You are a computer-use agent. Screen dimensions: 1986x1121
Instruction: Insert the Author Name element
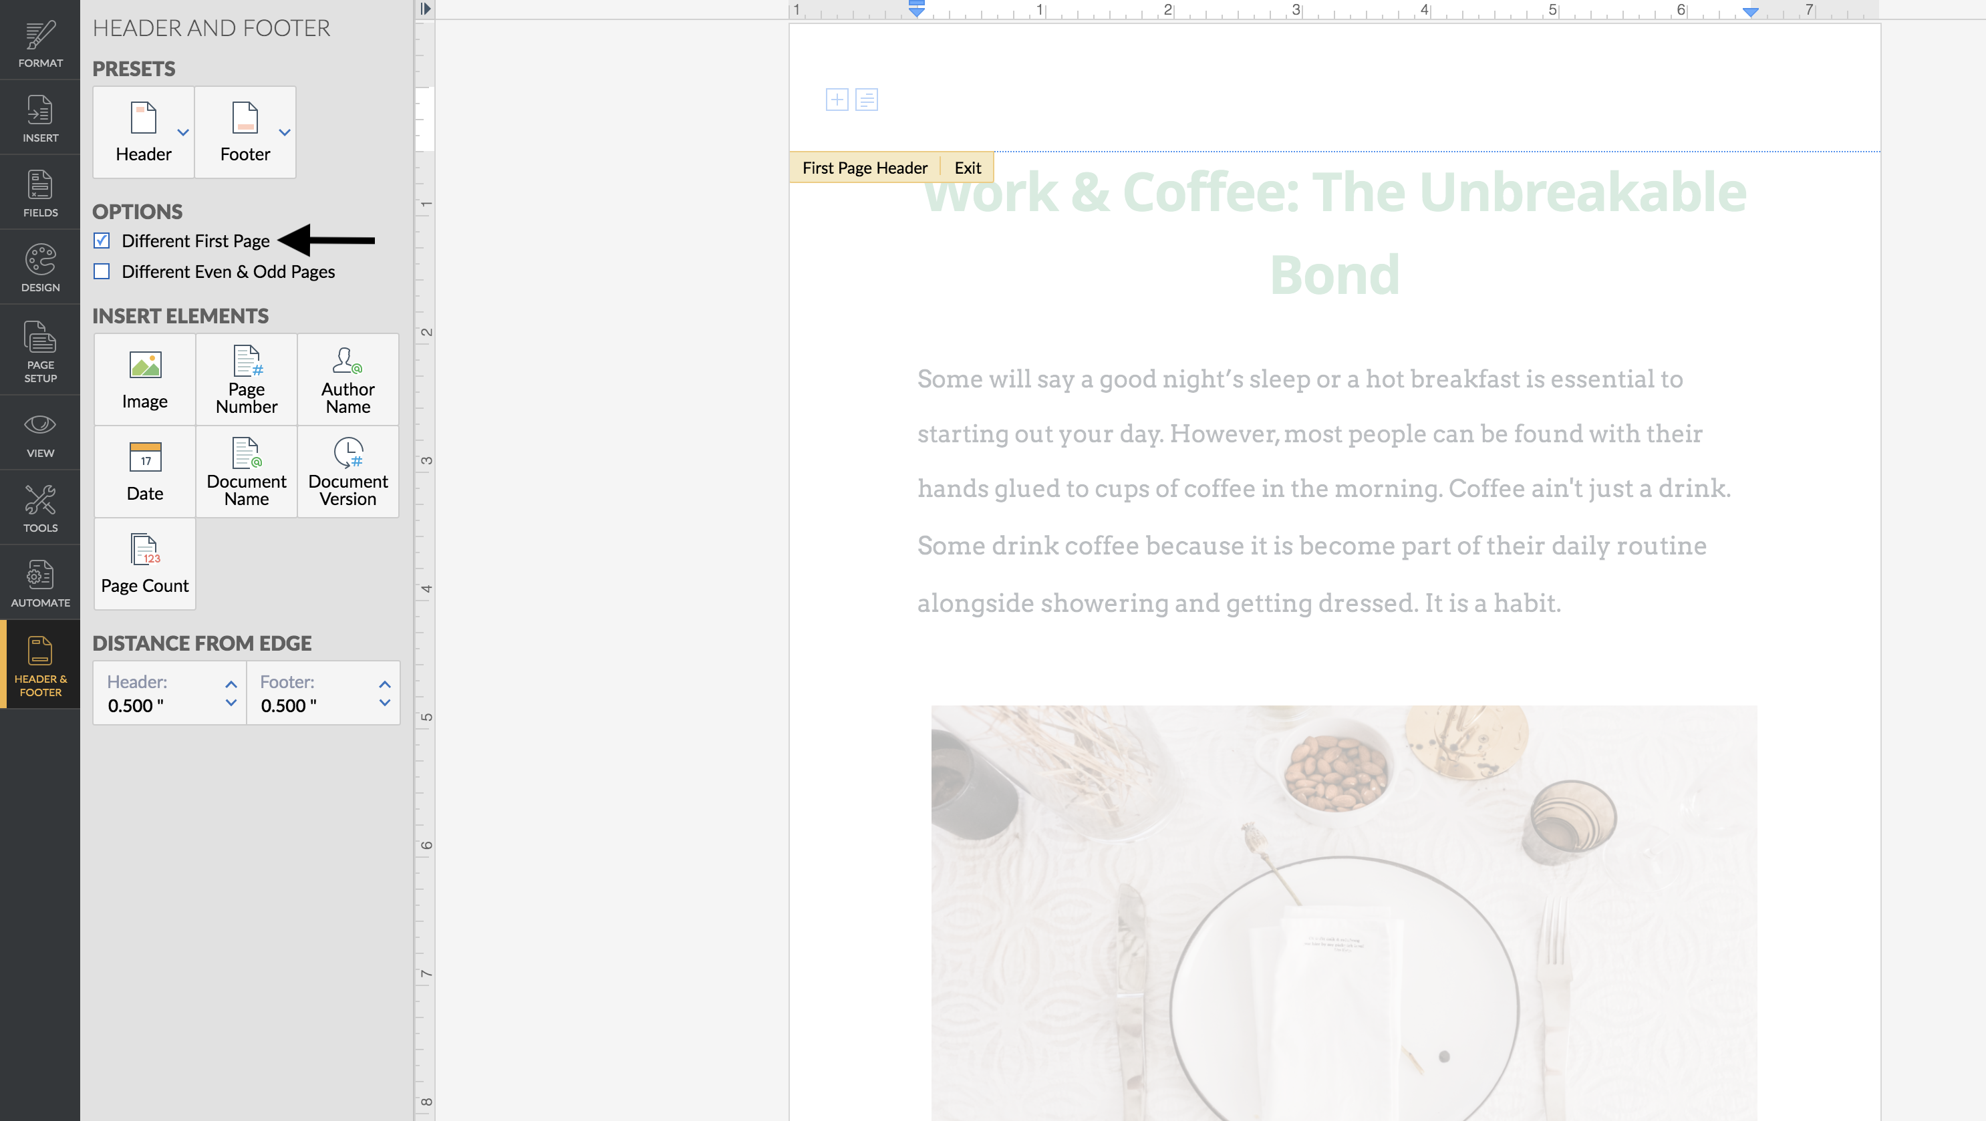pos(347,379)
